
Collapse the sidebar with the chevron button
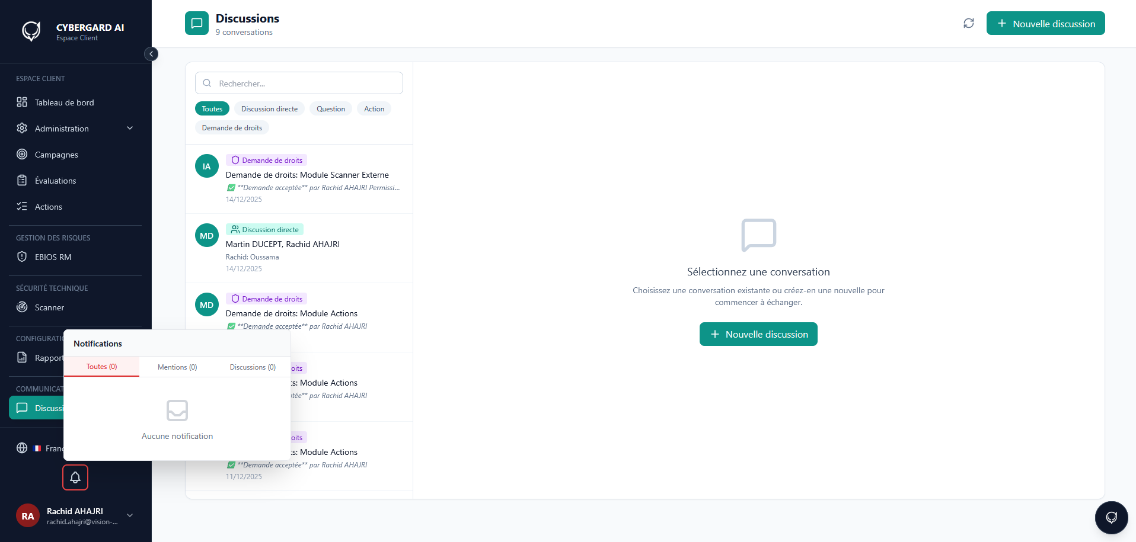(x=151, y=54)
